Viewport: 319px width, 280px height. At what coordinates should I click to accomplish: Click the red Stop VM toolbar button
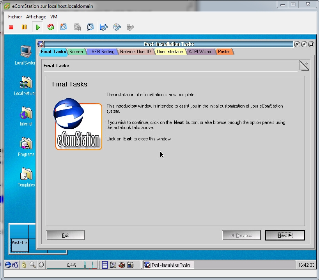pos(11,27)
